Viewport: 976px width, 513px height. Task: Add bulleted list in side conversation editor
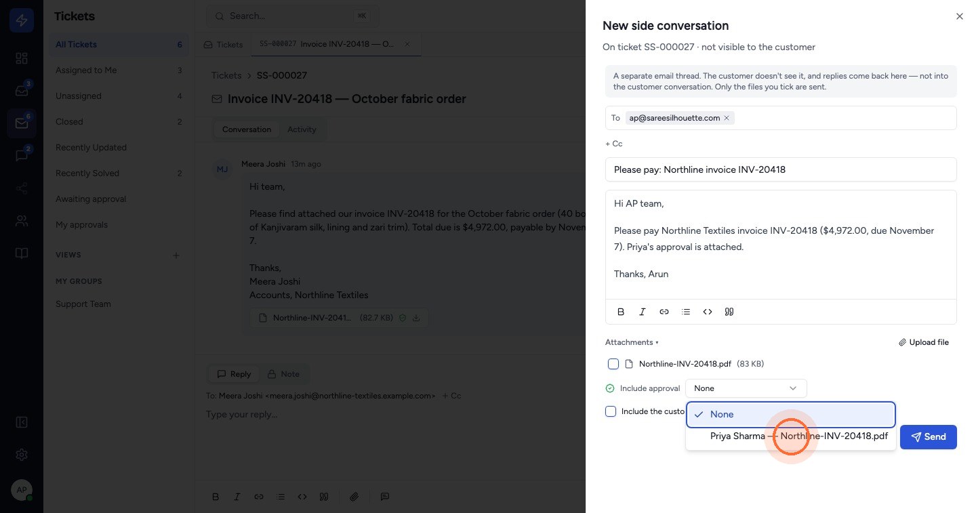[686, 312]
